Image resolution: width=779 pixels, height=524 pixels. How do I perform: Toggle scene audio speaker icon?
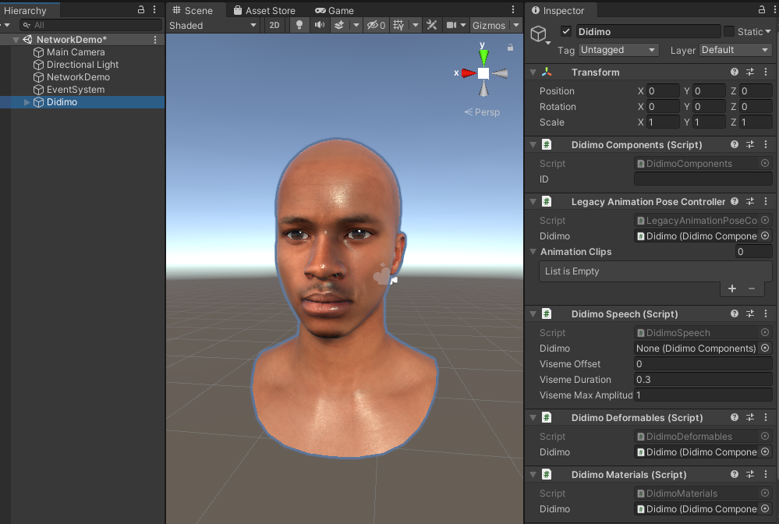coord(319,25)
